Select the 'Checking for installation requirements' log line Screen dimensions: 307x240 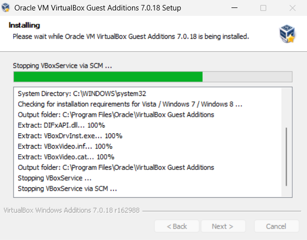(130, 104)
